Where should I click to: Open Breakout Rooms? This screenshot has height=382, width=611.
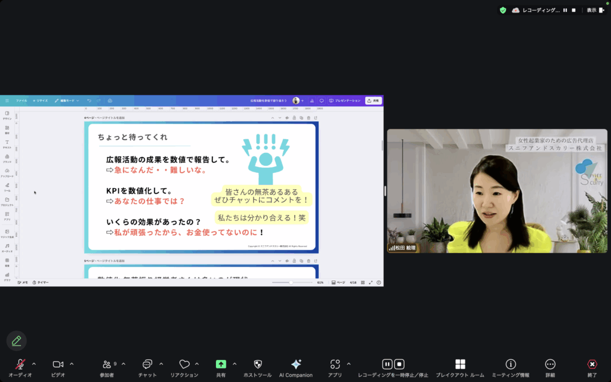tap(460, 364)
